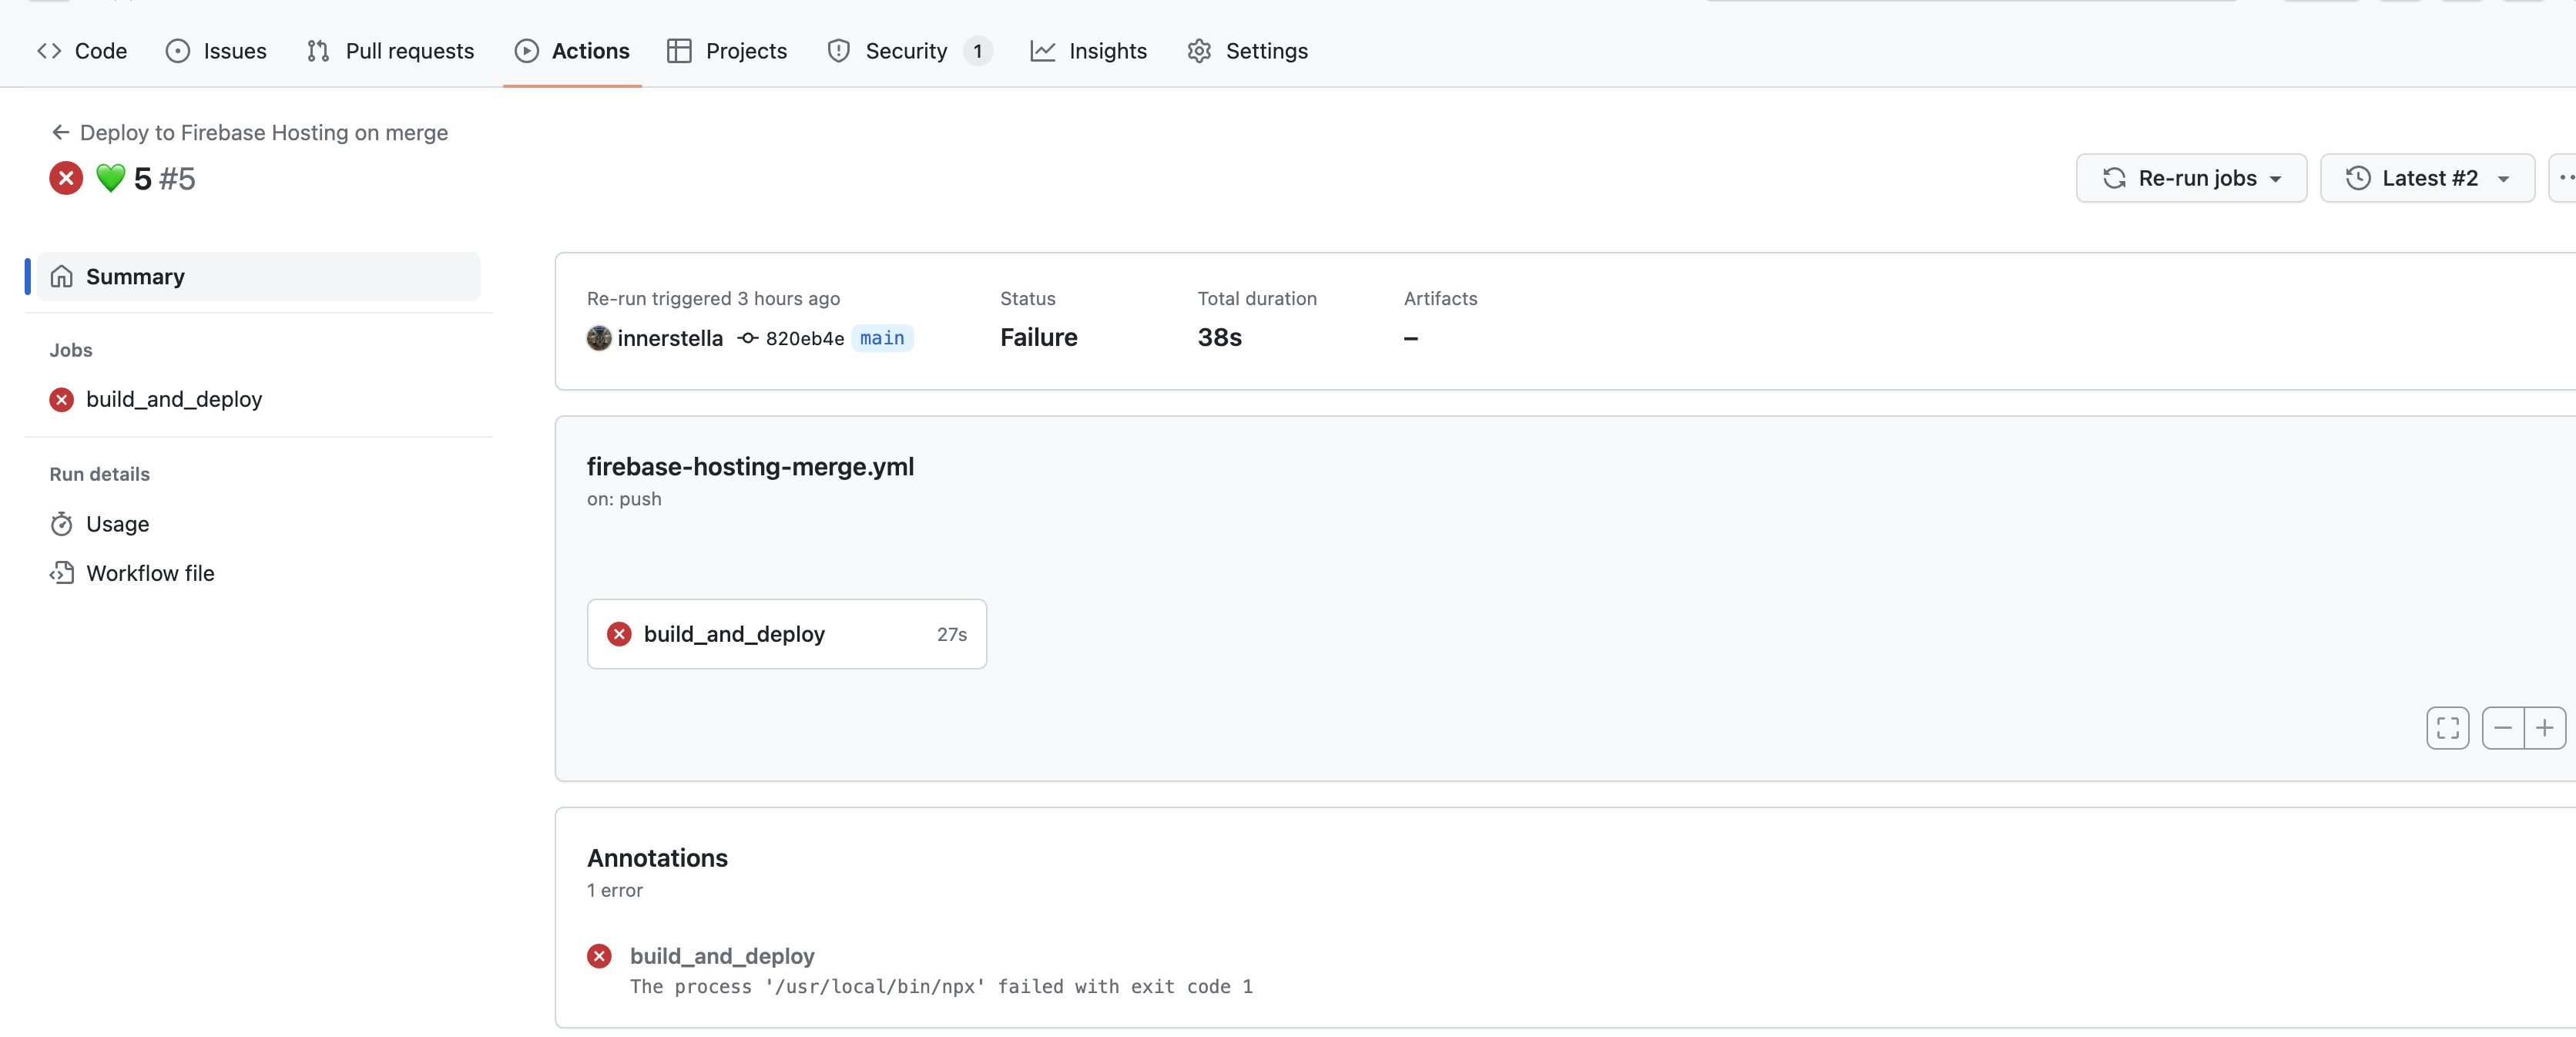Open build_and_deploy job card in graph

point(786,634)
